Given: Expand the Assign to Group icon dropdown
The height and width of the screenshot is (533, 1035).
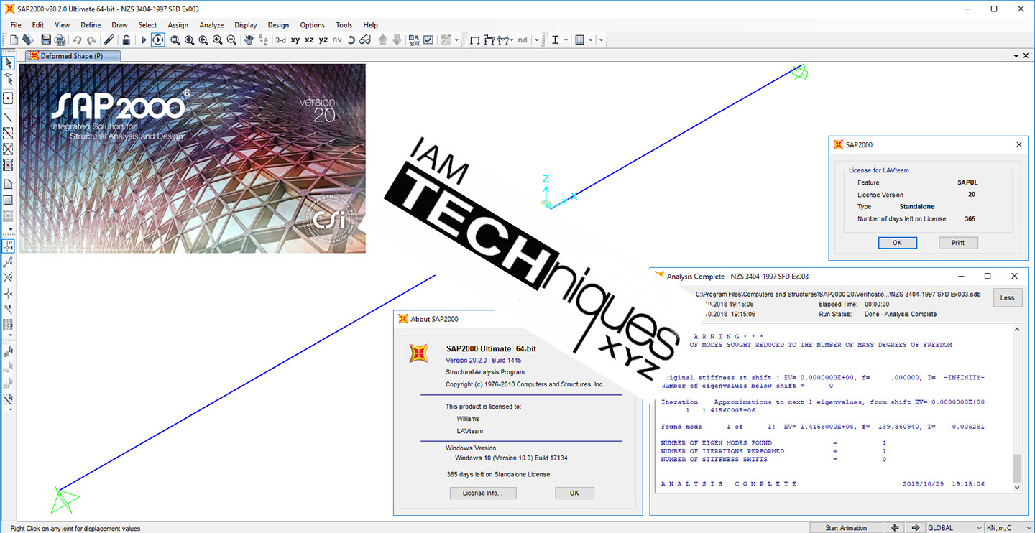Looking at the screenshot, I should coord(456,40).
